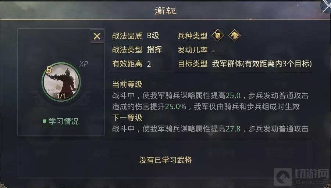
Task: Click the gold B grade badge
Action: 49,70
